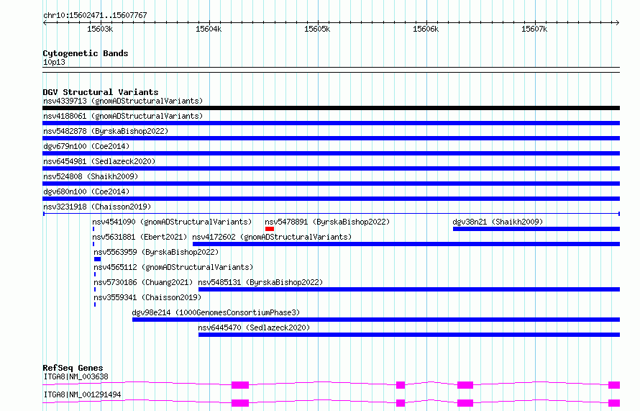Open variant nsv5485131 (ByrskaBishop2022) label

pyautogui.click(x=260, y=282)
